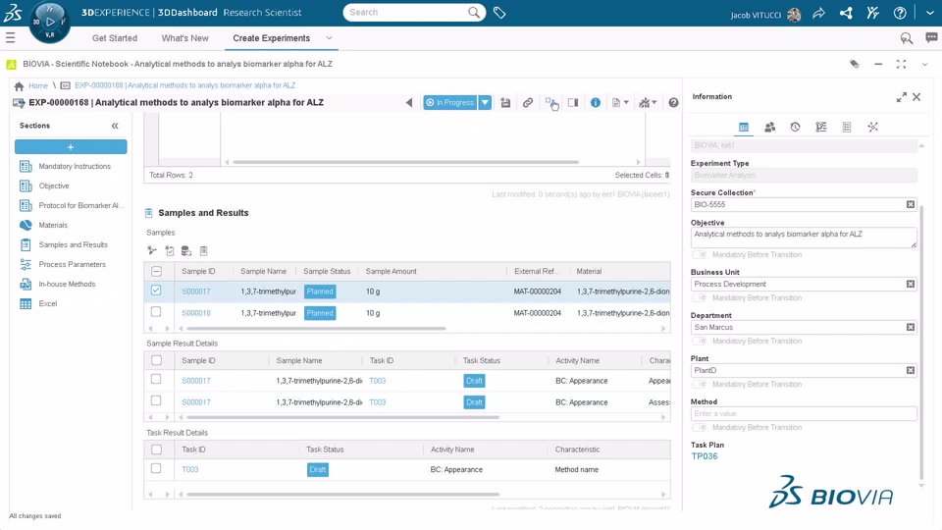The height and width of the screenshot is (530, 942).
Task: Expand the Information panel to full size
Action: 901,97
